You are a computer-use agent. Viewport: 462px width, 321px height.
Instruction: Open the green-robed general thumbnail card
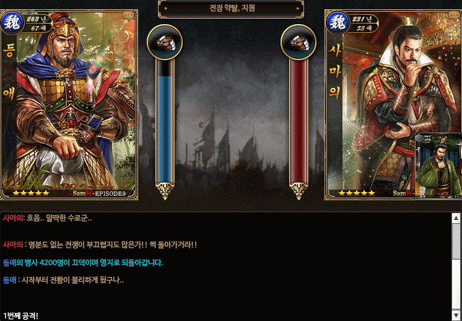(x=438, y=166)
